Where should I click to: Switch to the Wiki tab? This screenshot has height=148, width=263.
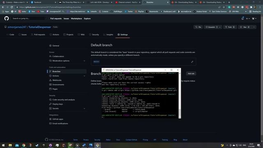point(81,35)
